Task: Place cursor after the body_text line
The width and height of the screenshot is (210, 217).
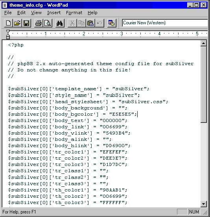Action: pyautogui.click(x=127, y=120)
